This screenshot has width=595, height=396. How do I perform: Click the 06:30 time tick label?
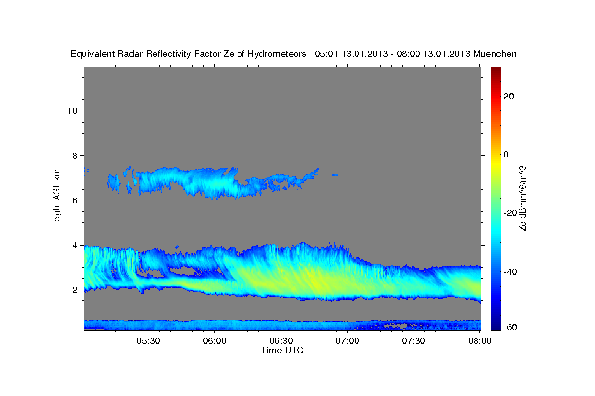tap(281, 341)
